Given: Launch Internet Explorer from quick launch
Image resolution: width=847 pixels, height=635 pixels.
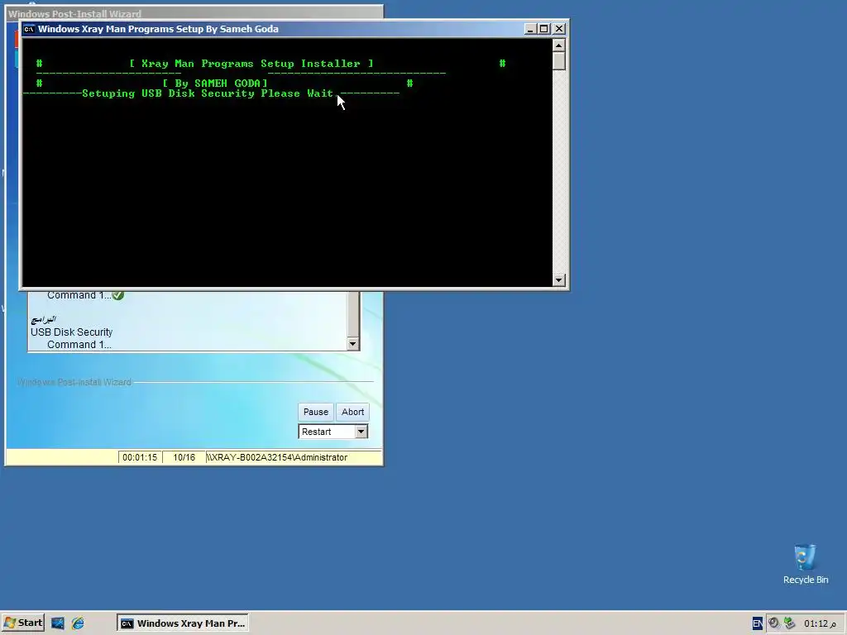Looking at the screenshot, I should 78,623.
